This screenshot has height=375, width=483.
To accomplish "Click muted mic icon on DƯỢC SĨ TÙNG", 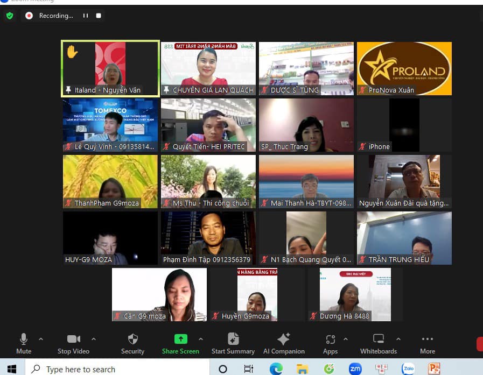I will coord(264,90).
